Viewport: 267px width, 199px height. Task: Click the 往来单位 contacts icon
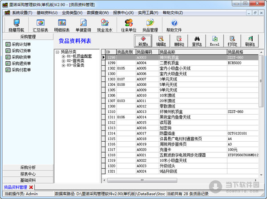tap(128, 24)
